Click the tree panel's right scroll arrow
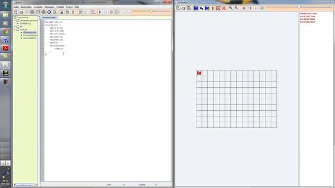 36,184
